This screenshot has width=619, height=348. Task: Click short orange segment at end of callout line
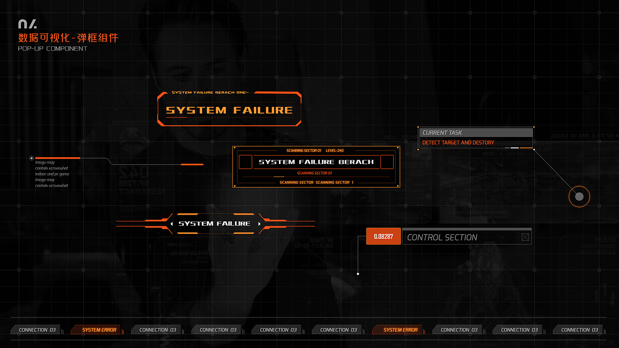[x=192, y=164]
